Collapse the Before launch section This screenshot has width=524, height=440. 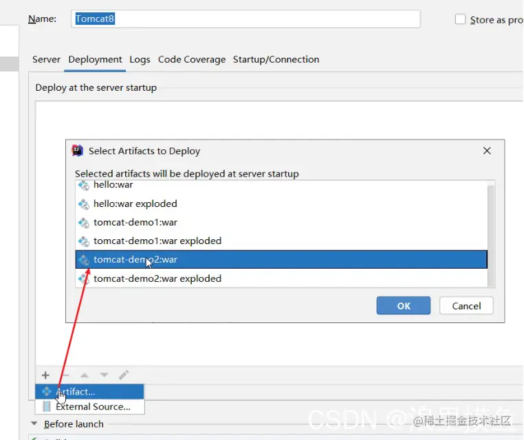coord(34,423)
